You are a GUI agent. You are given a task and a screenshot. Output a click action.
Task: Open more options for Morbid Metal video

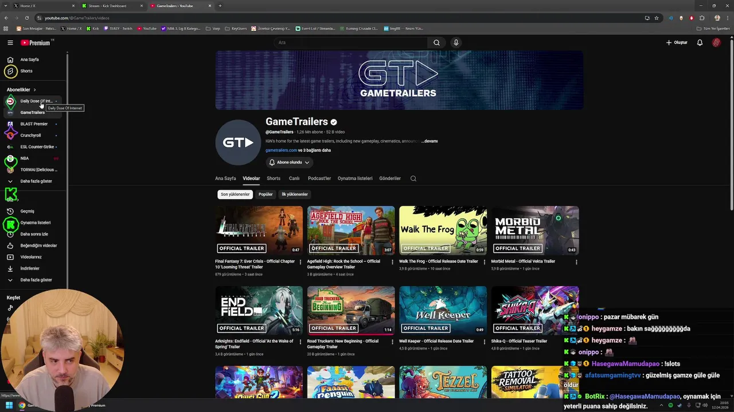coord(576,262)
